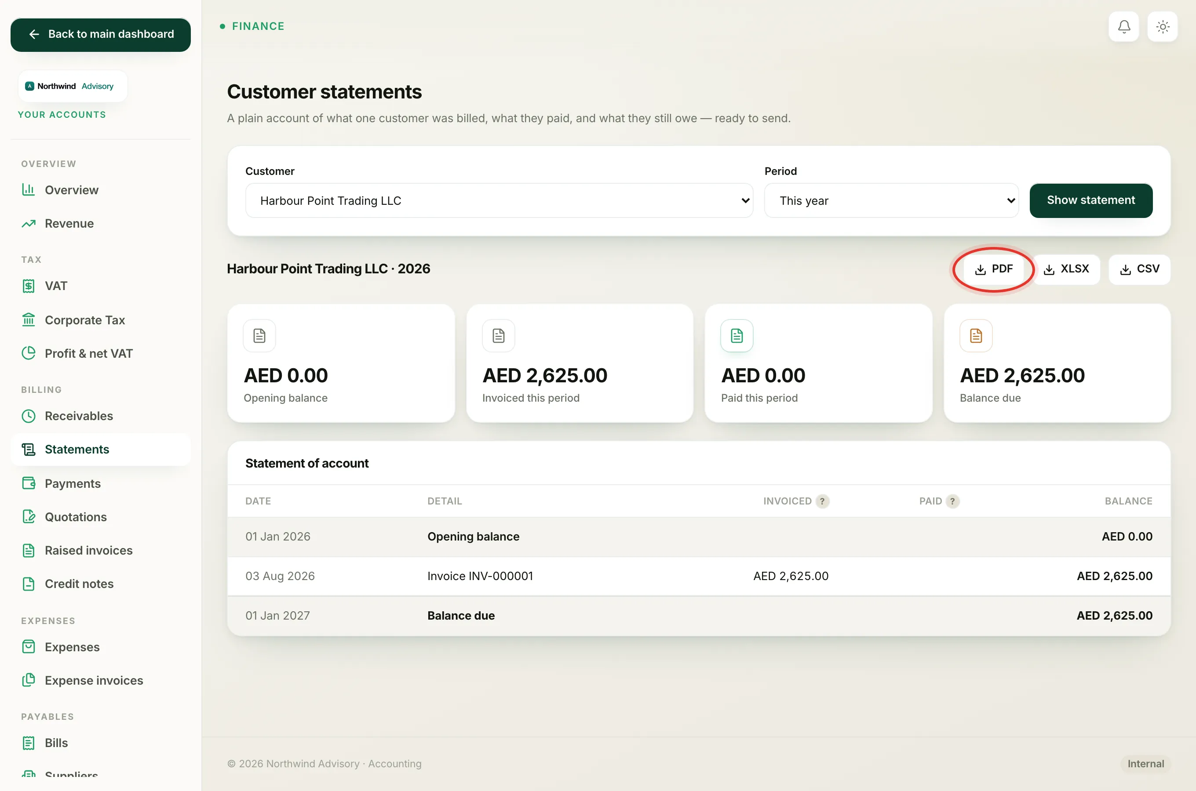The height and width of the screenshot is (791, 1196).
Task: Open notifications bell icon
Action: 1123,26
